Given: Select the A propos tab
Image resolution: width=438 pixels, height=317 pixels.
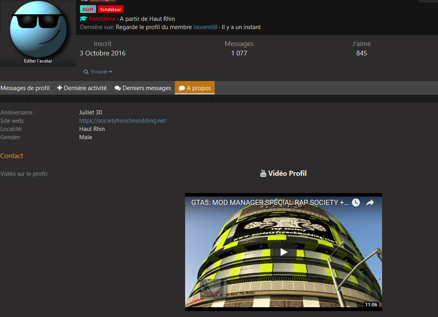Looking at the screenshot, I should [x=195, y=88].
